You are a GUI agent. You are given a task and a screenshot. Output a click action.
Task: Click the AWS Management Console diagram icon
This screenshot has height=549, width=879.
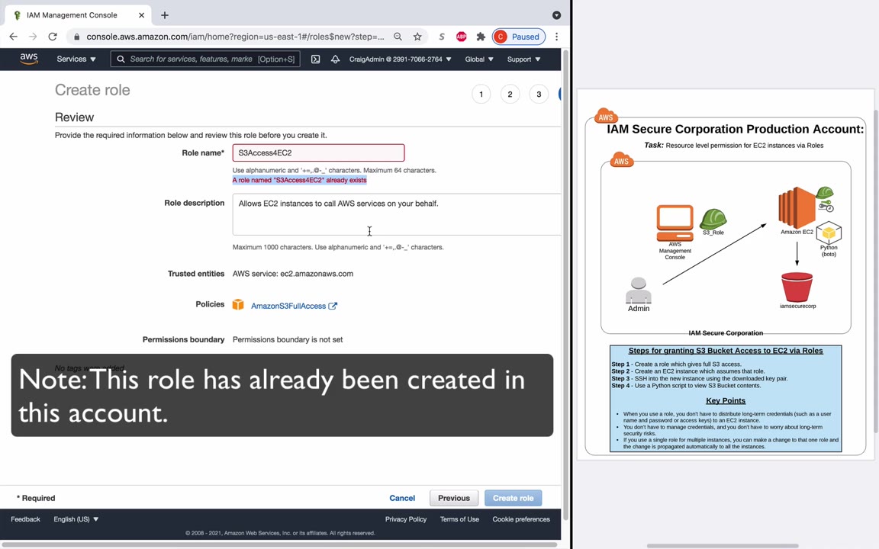pyautogui.click(x=675, y=223)
